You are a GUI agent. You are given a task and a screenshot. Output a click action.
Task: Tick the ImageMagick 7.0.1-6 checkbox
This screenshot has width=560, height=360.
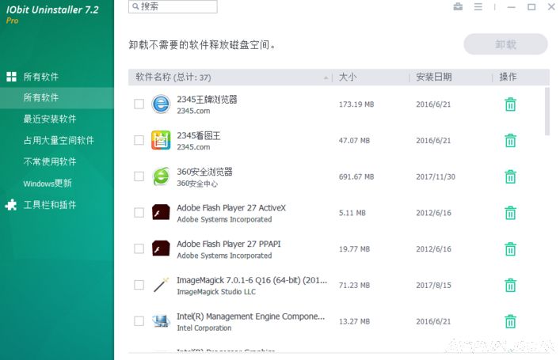139,285
